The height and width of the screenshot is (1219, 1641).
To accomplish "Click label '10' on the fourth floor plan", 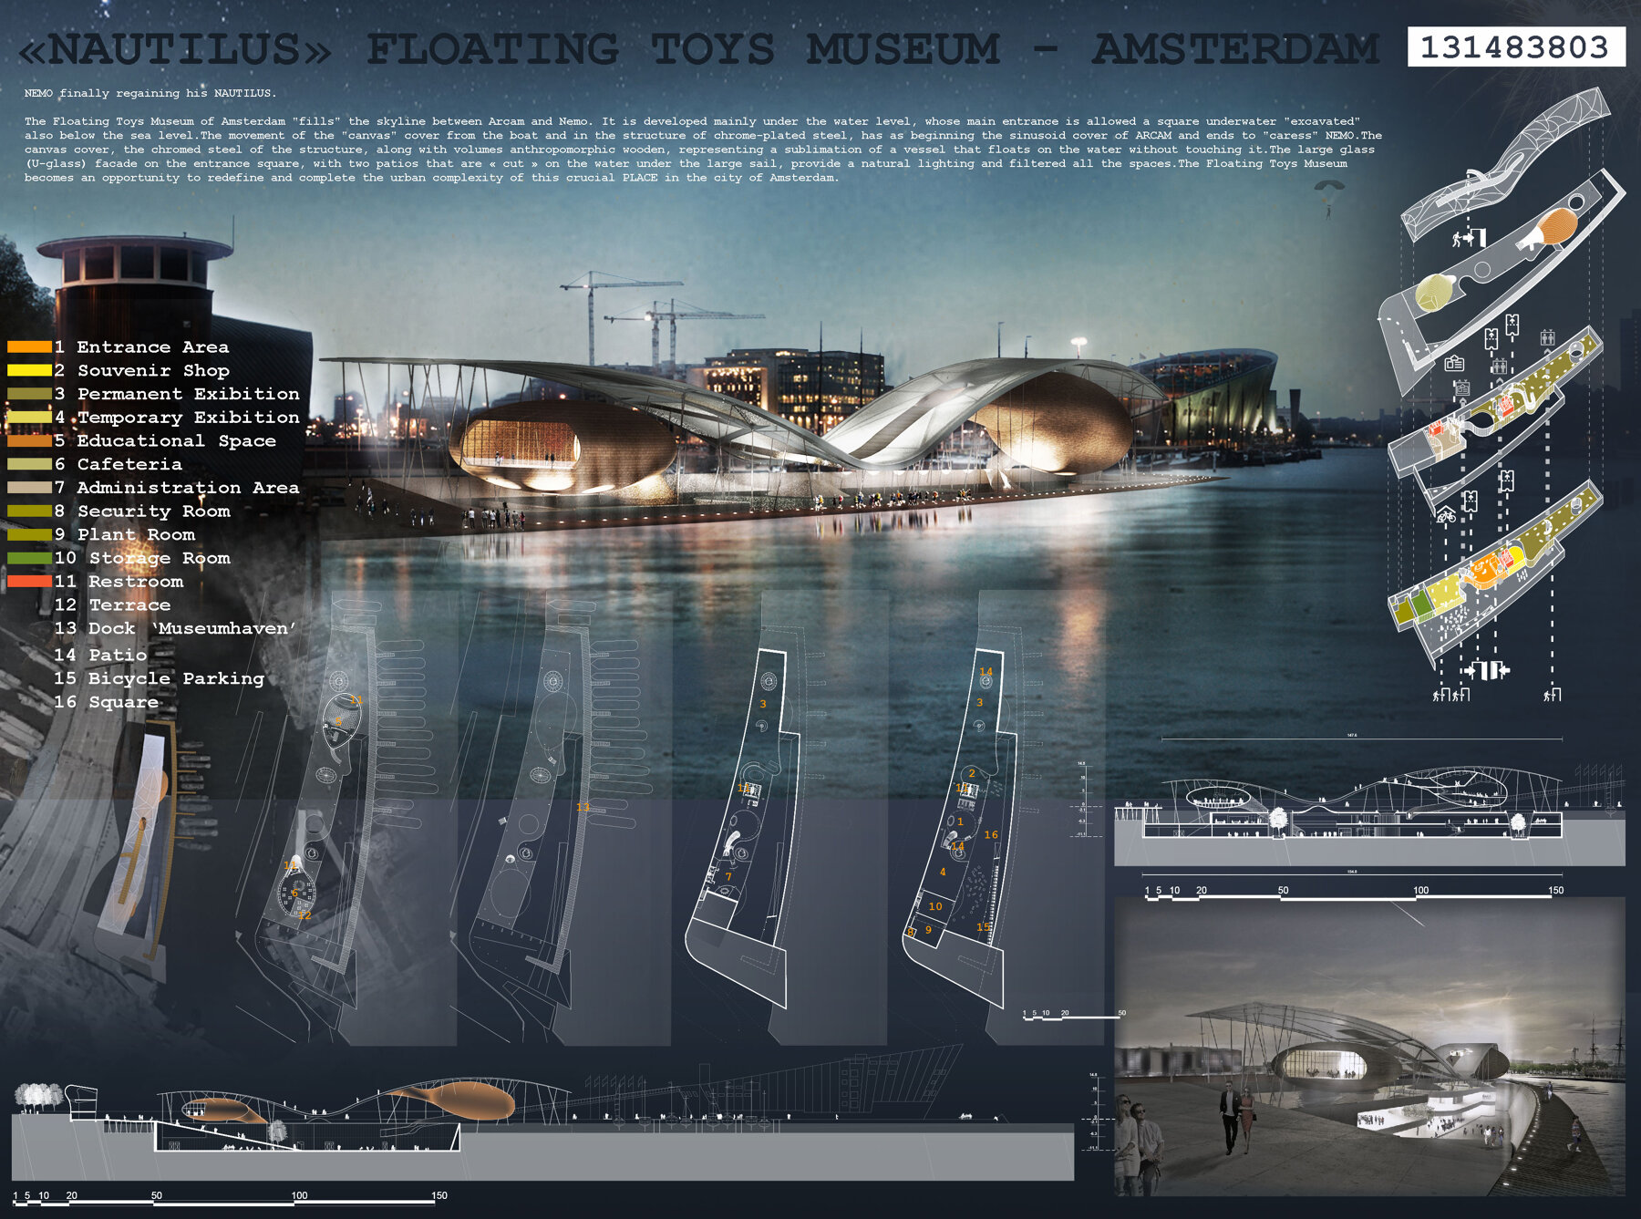I will pyautogui.click(x=935, y=906).
